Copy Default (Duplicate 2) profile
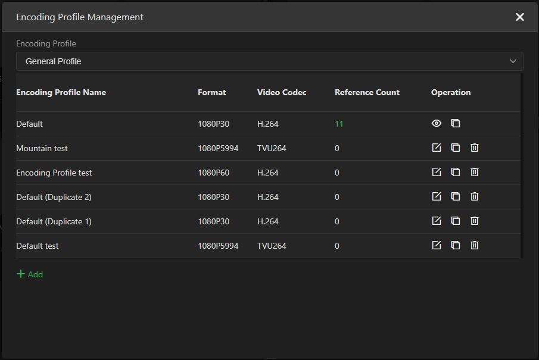The image size is (539, 360). (x=456, y=196)
